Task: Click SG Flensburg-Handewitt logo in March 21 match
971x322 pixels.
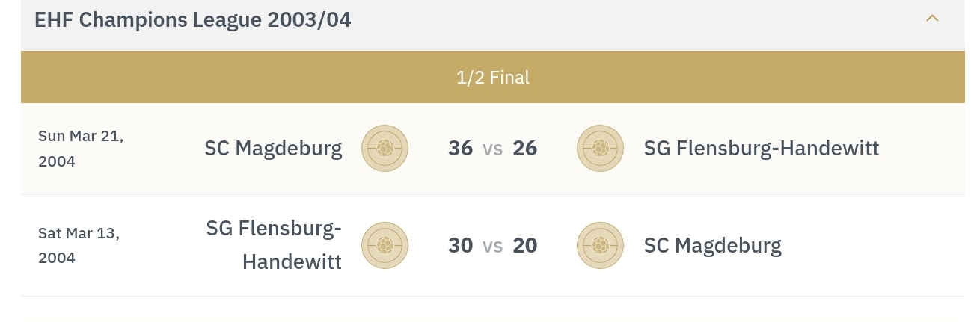Action: pos(600,149)
